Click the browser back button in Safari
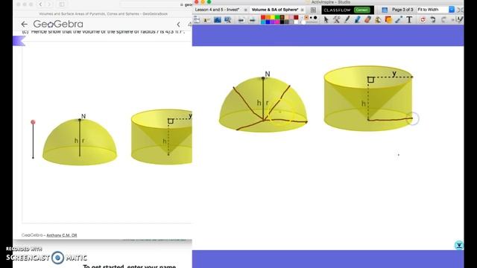 [40, 4]
